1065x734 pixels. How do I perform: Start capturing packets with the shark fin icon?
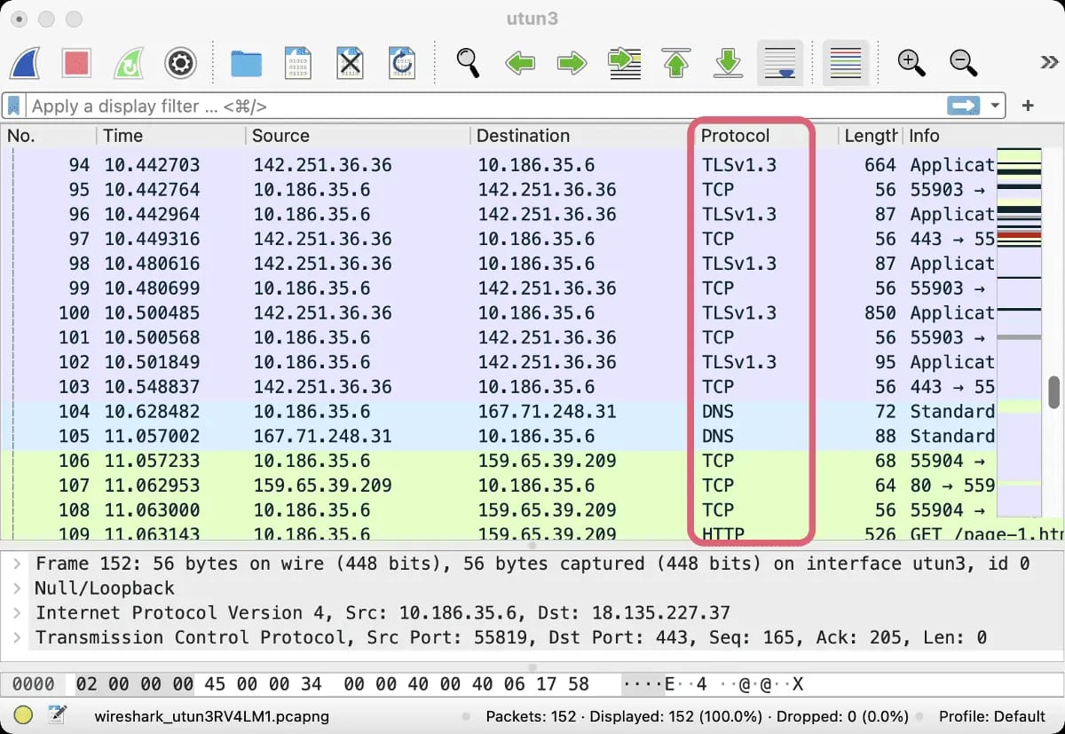pyautogui.click(x=25, y=62)
